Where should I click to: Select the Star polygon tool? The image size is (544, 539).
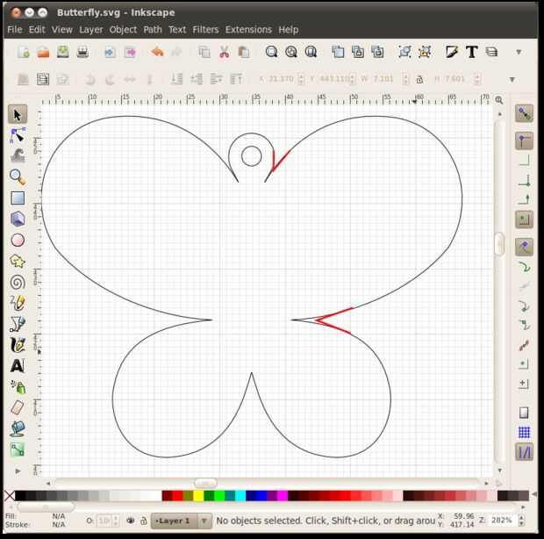pos(18,261)
